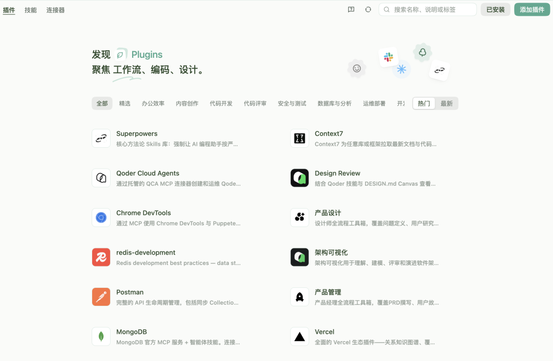Image resolution: width=553 pixels, height=361 pixels.
Task: Click the smiley face banner icon
Action: [x=356, y=69]
